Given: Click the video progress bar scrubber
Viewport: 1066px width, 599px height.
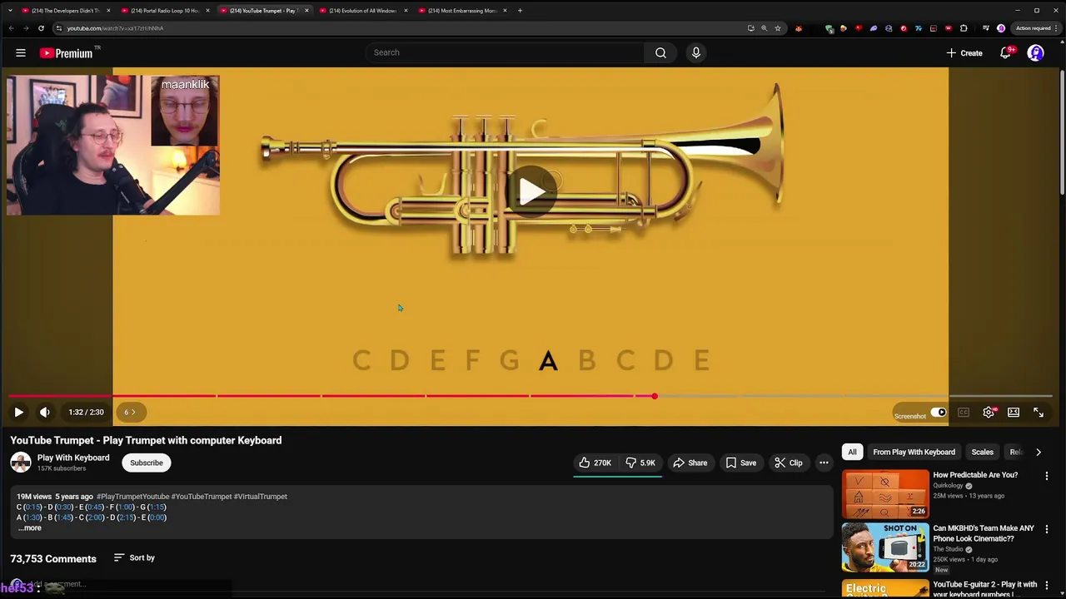Looking at the screenshot, I should (x=655, y=396).
